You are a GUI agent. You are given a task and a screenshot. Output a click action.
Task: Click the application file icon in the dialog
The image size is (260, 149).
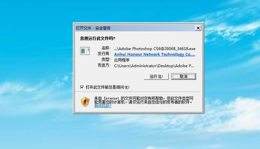click(85, 51)
